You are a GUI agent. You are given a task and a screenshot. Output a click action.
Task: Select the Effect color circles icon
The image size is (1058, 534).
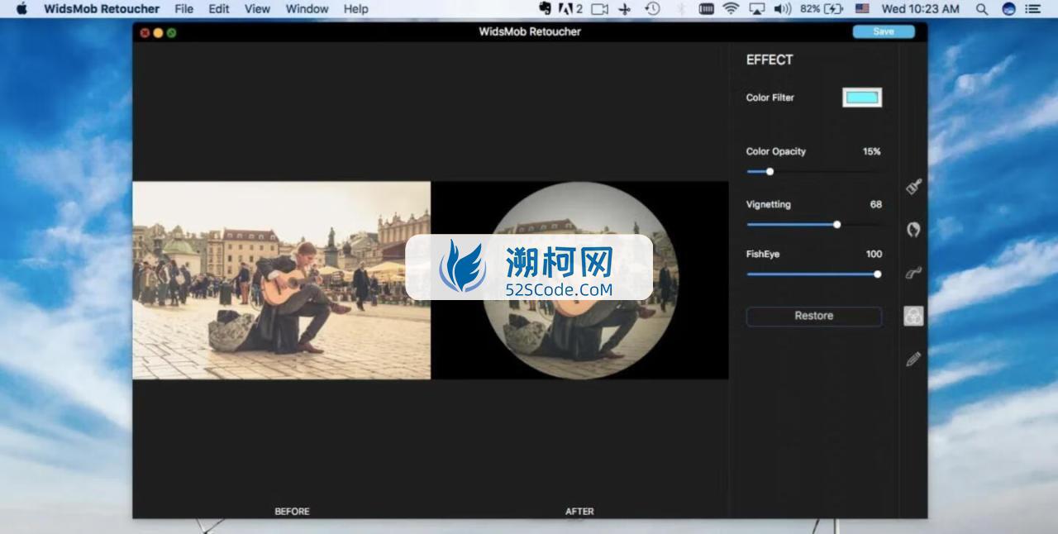pos(913,316)
